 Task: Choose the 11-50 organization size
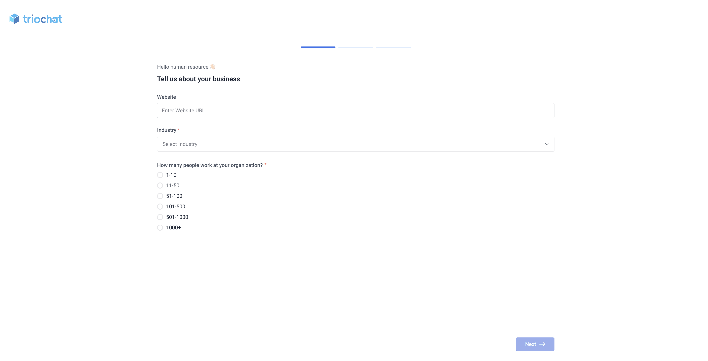[x=160, y=186]
